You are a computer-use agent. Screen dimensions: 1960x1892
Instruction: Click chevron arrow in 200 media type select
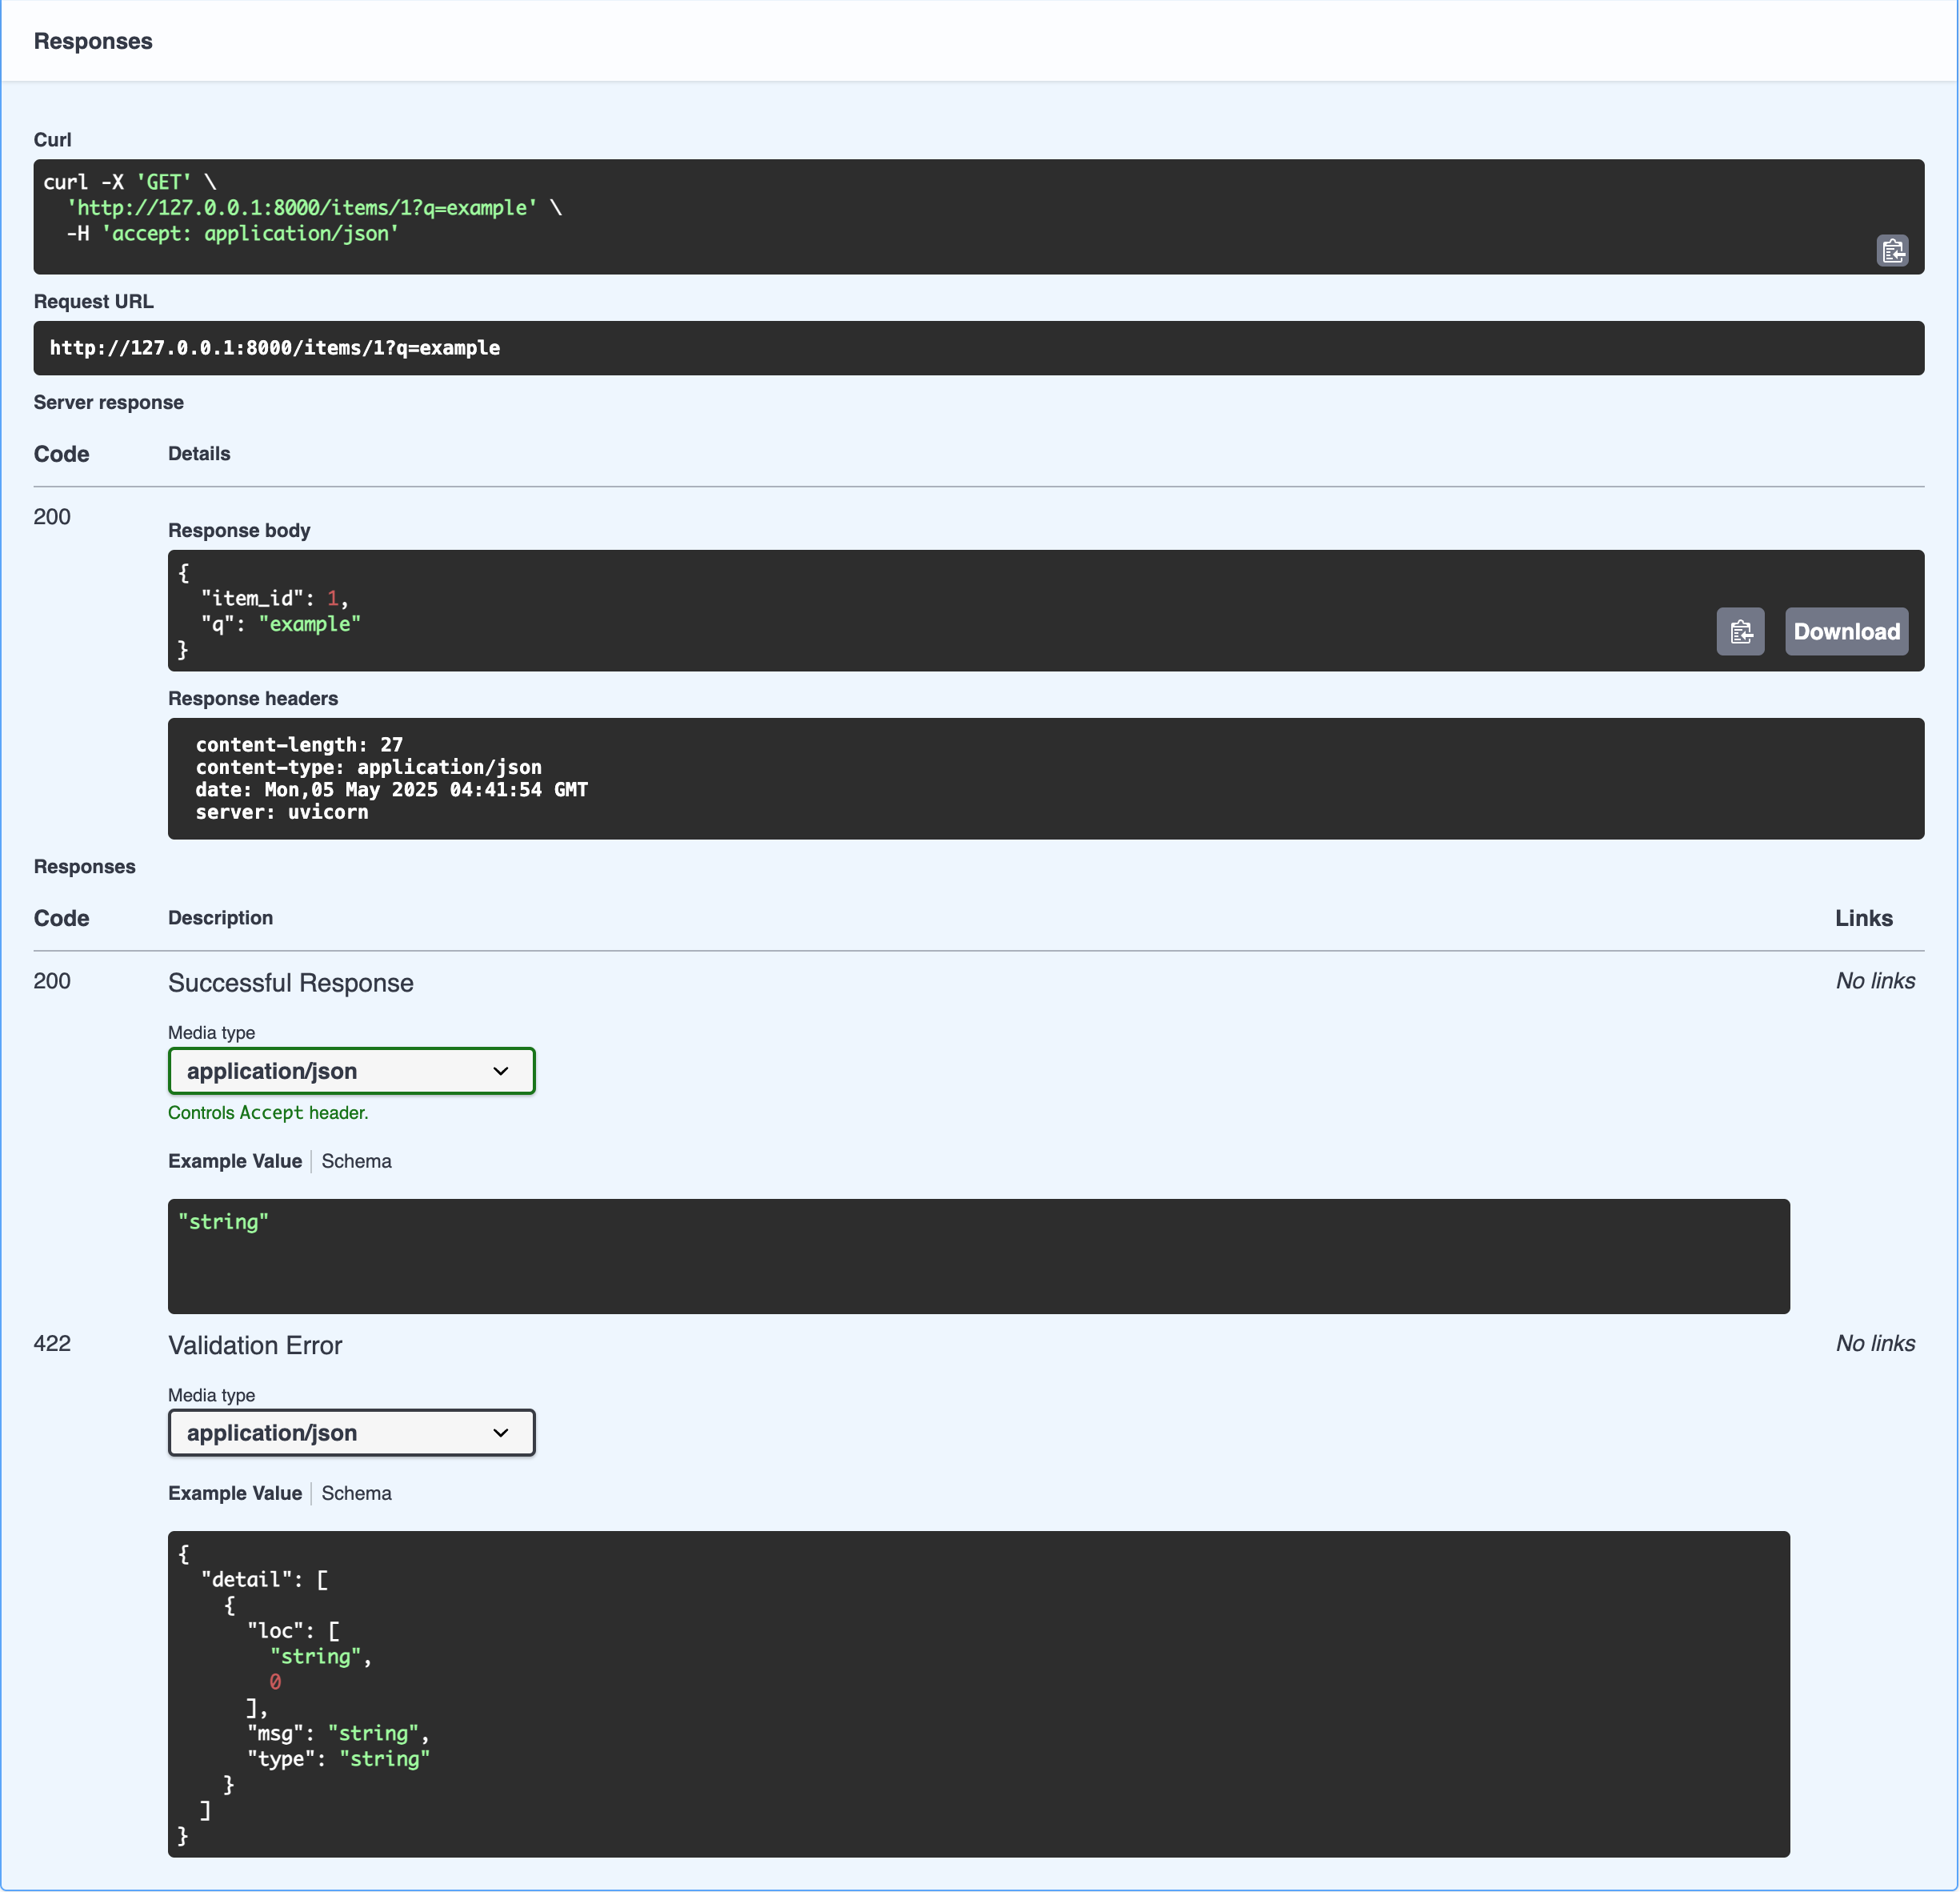(x=501, y=1071)
